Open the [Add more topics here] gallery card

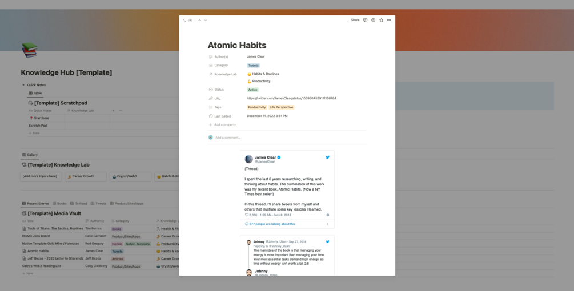[41, 176]
